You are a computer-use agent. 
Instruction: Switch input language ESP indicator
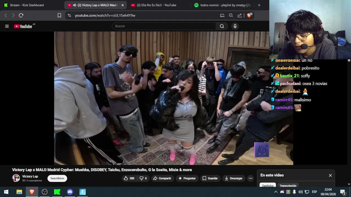coord(314,192)
